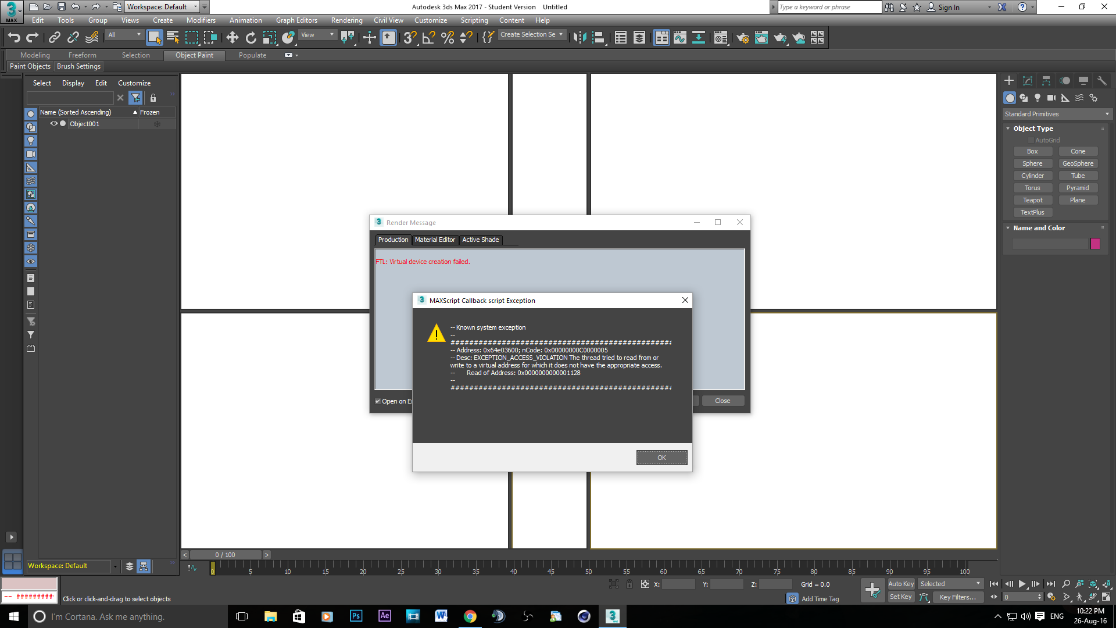Toggle Display Cameras filter in Scene Explorer
1116x628 pixels.
coord(31,154)
